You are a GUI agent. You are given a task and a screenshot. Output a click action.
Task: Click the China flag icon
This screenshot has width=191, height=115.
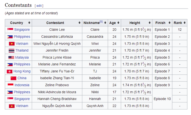[x=13, y=78]
